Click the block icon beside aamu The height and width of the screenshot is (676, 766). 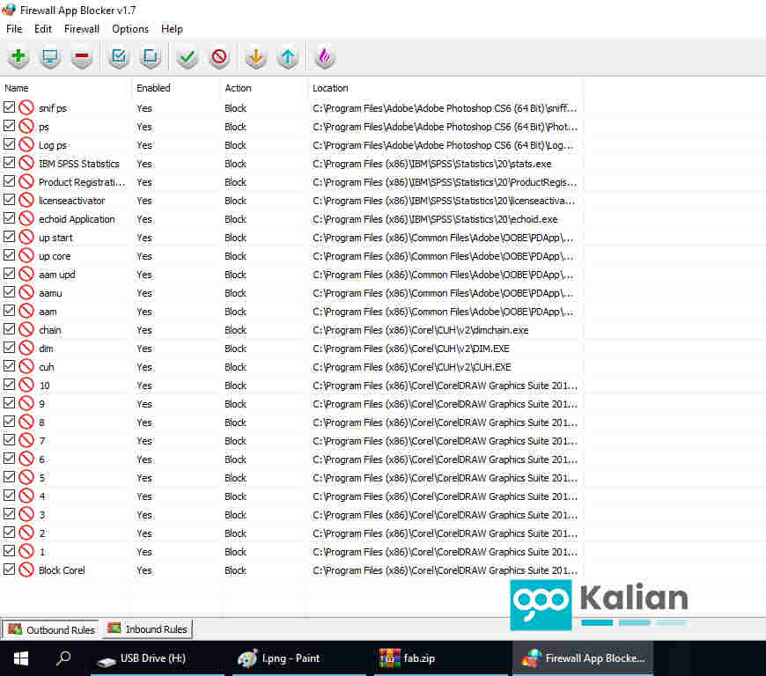pyautogui.click(x=26, y=292)
